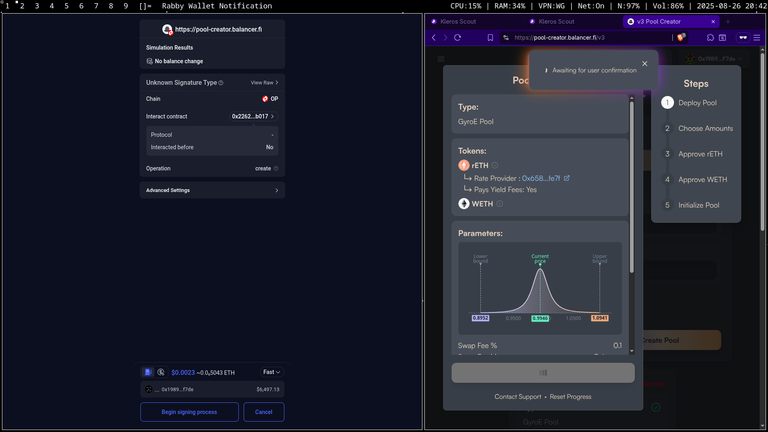
Task: Click the upper bound 1.0941 marker
Action: pos(600,318)
